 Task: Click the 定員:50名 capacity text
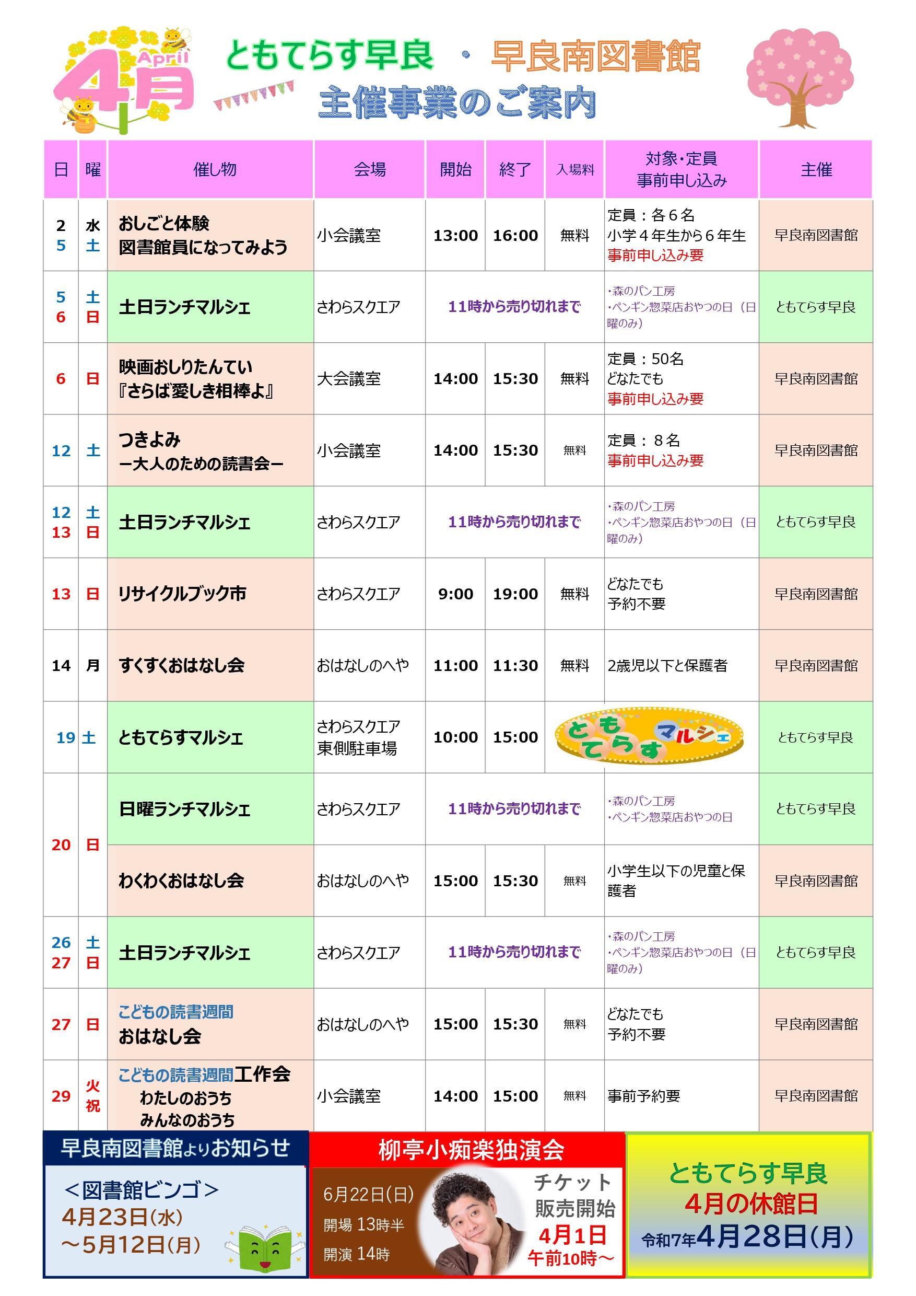click(x=645, y=358)
